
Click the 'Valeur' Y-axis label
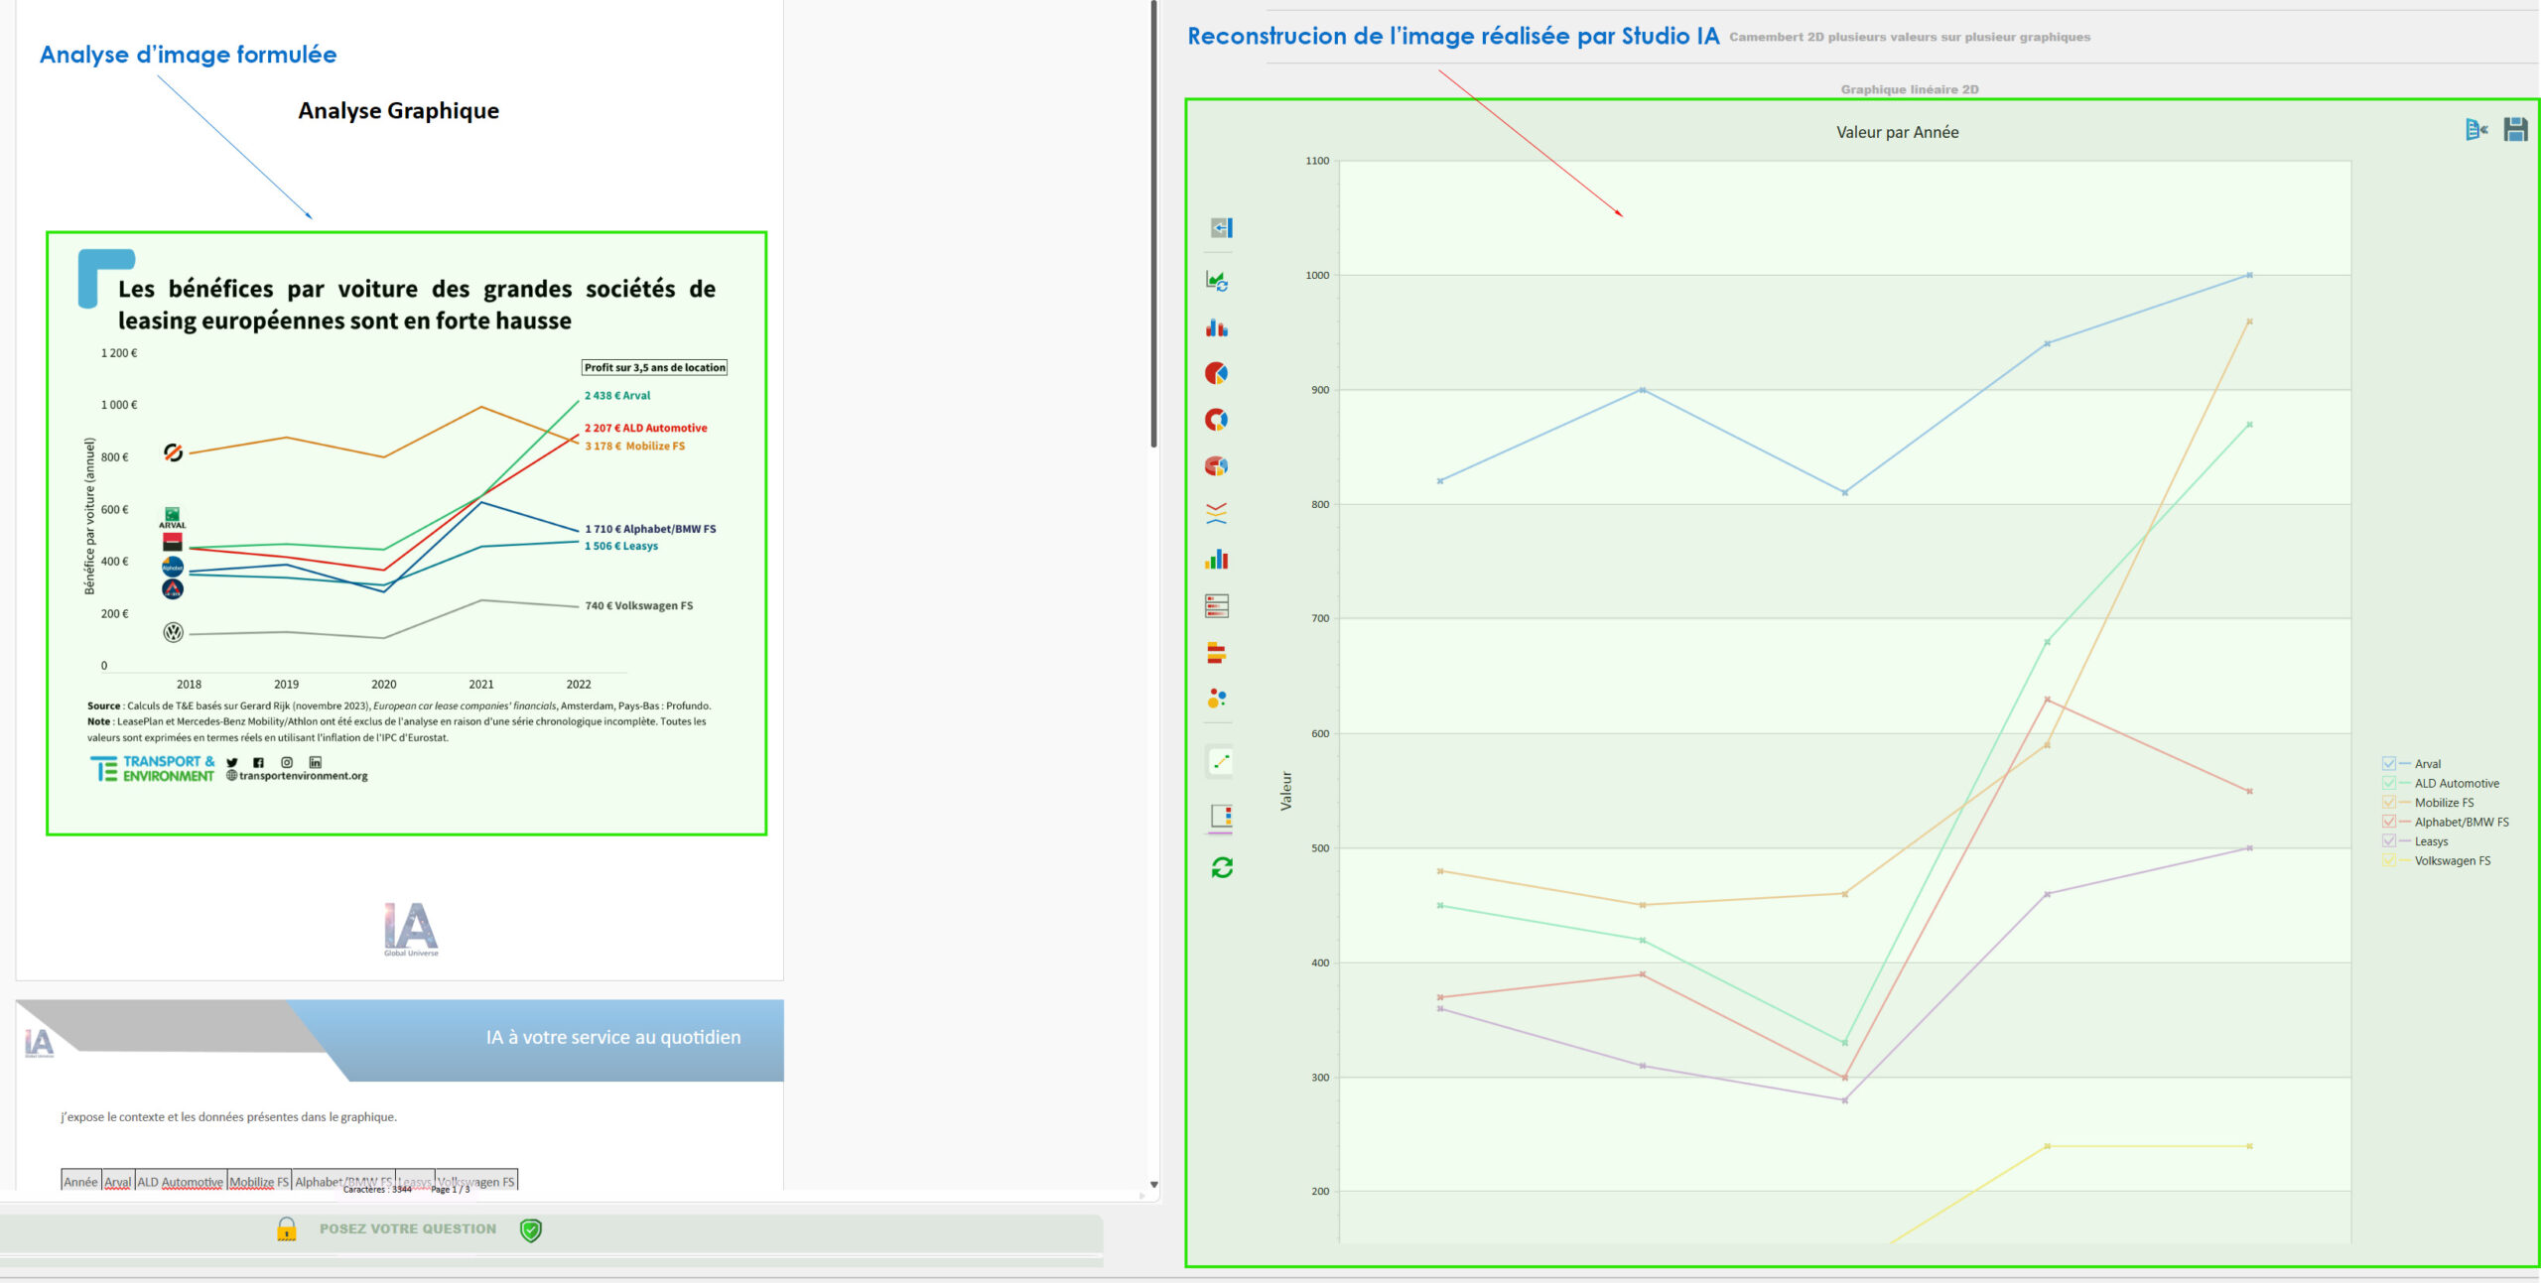(1286, 791)
